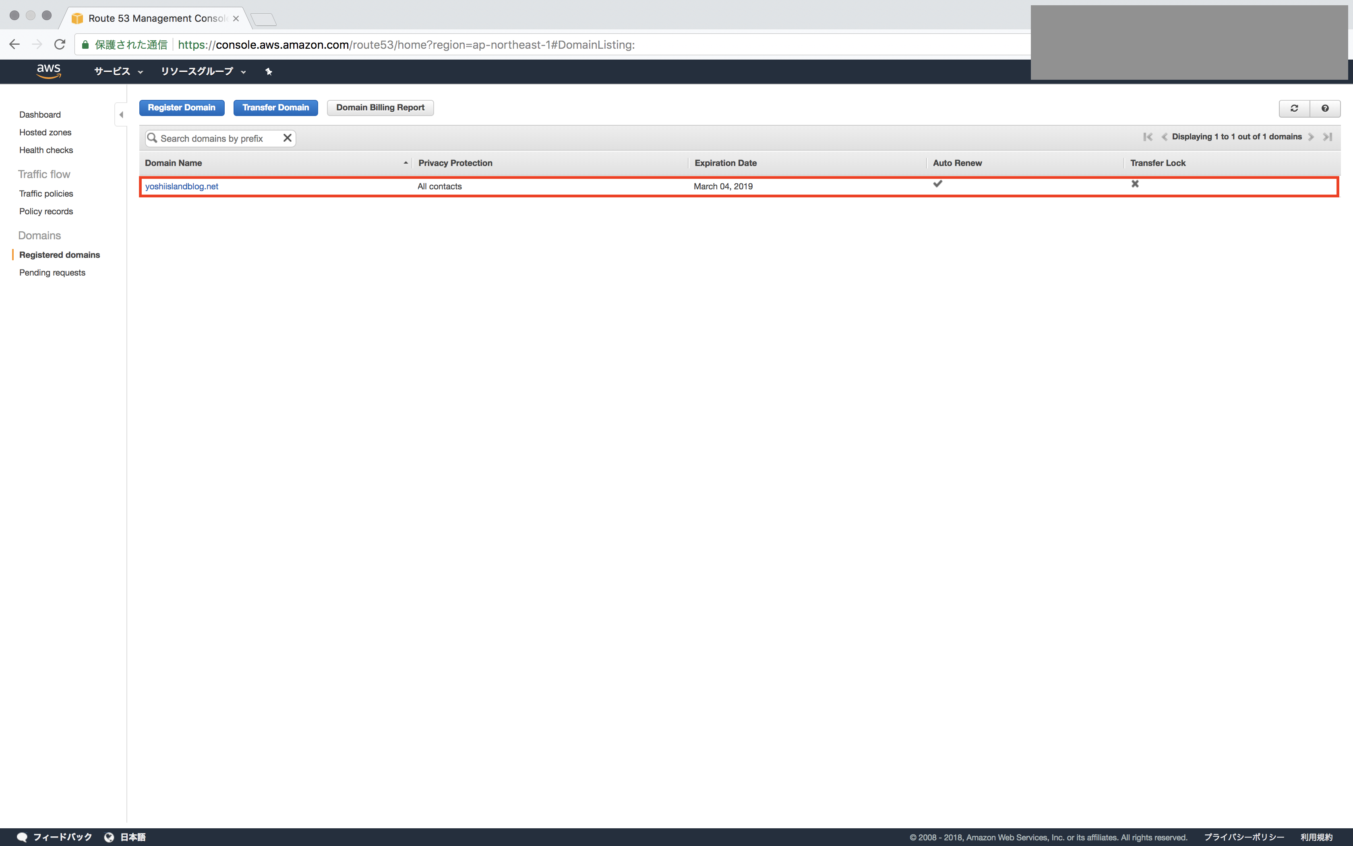Viewport: 1353px width, 846px height.
Task: Close the Route 53 browser tab
Action: (x=236, y=19)
